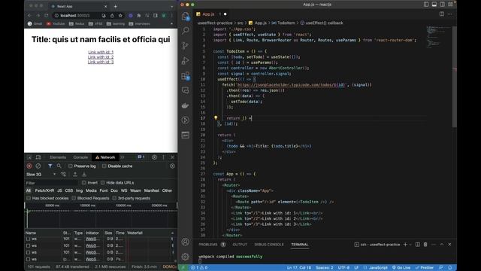
Task: Expand more DevTools tabs chevron
Action: click(122, 157)
